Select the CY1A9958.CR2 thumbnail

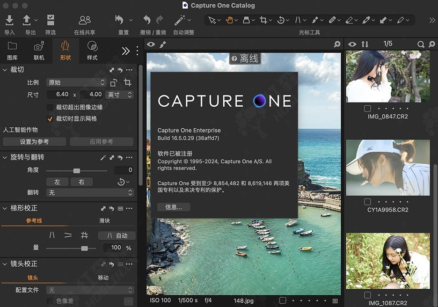coord(387,167)
